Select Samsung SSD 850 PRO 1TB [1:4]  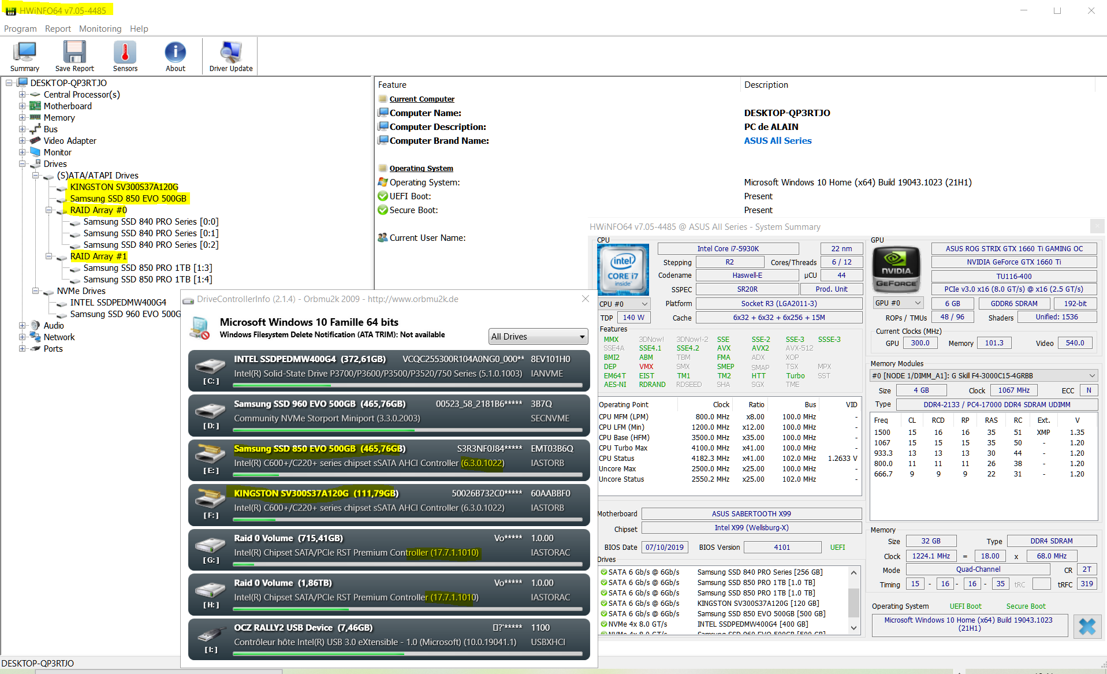[147, 279]
